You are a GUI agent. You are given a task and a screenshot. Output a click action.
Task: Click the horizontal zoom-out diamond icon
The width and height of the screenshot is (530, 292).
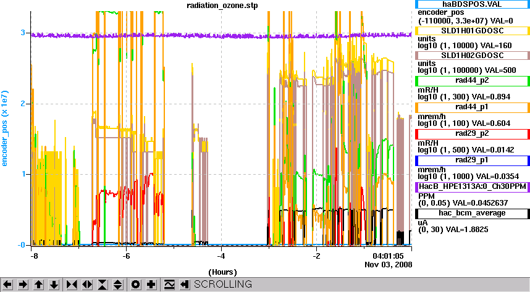(x=87, y=285)
